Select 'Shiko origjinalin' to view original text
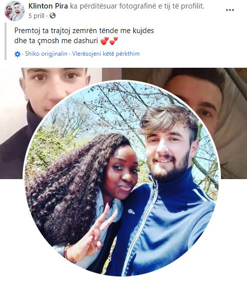247x290 pixels. 46,54
